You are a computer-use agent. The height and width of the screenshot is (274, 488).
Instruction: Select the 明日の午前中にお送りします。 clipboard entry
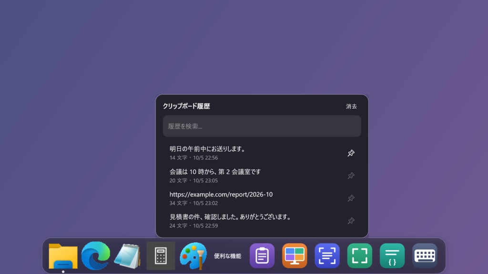(x=262, y=153)
